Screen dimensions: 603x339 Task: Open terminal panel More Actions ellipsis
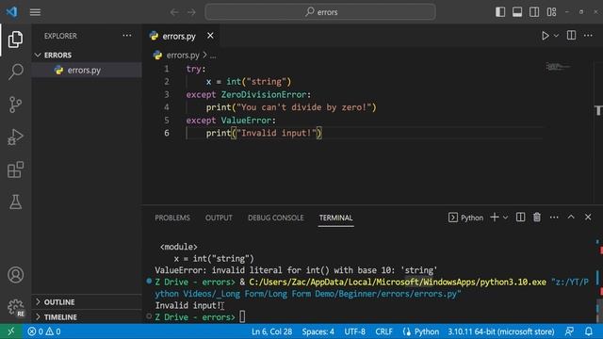[x=554, y=218]
